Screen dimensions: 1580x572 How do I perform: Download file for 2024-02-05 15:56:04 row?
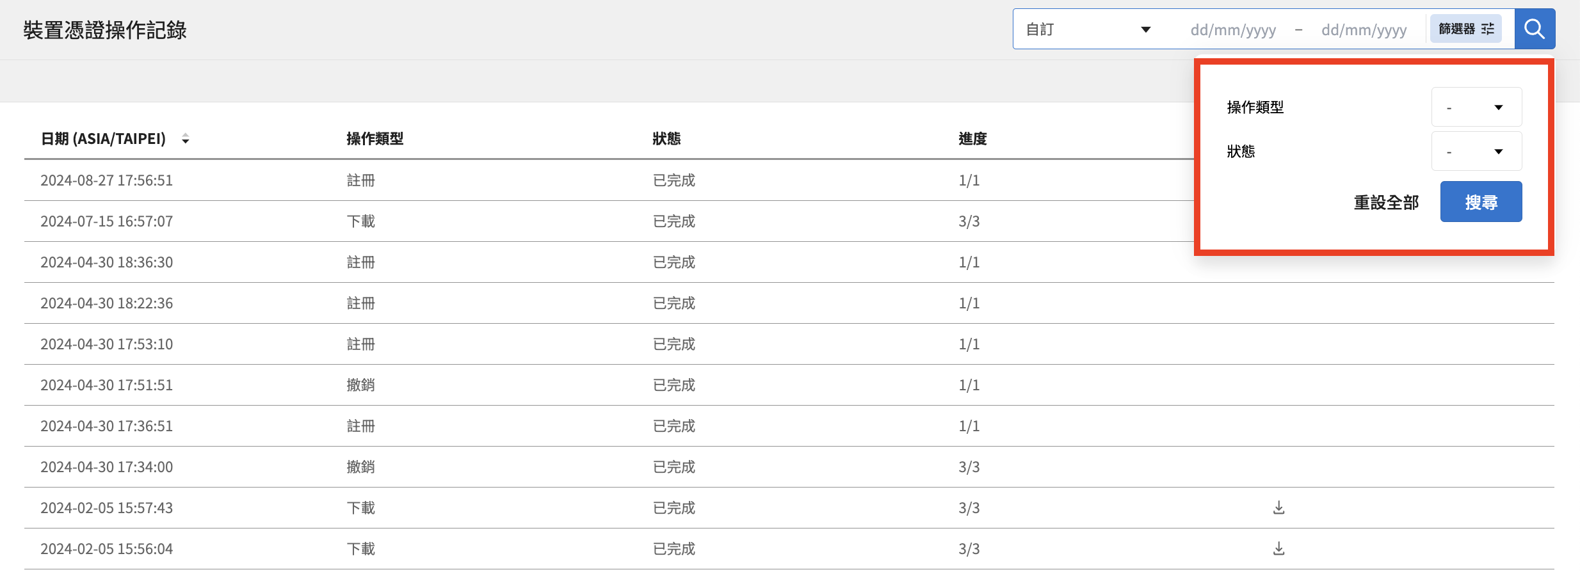[1278, 548]
